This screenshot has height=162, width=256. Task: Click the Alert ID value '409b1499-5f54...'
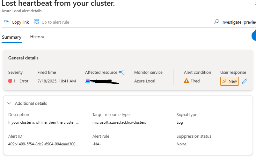point(43,144)
